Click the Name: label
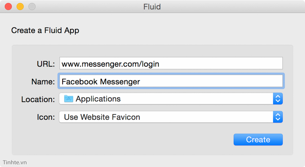This screenshot has width=305, height=167. (43, 82)
